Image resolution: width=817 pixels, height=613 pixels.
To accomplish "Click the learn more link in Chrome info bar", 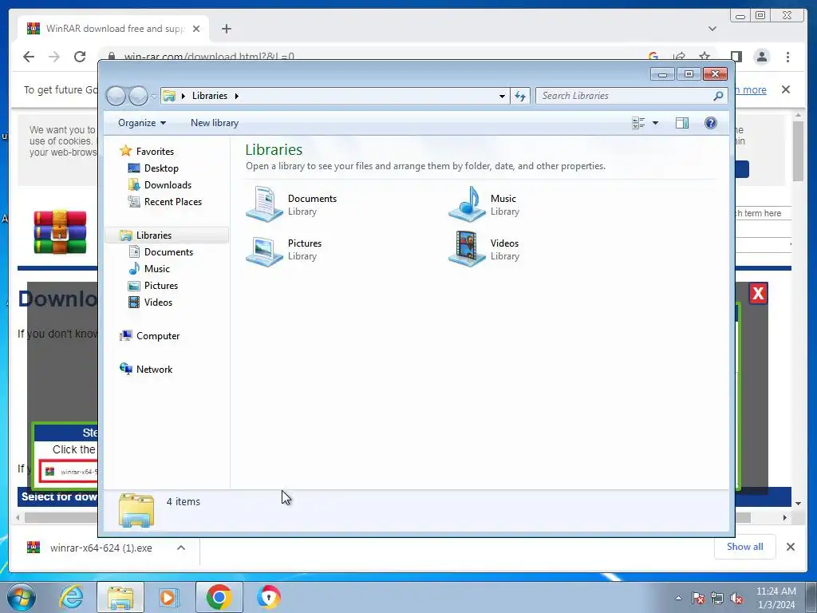I will pos(750,89).
